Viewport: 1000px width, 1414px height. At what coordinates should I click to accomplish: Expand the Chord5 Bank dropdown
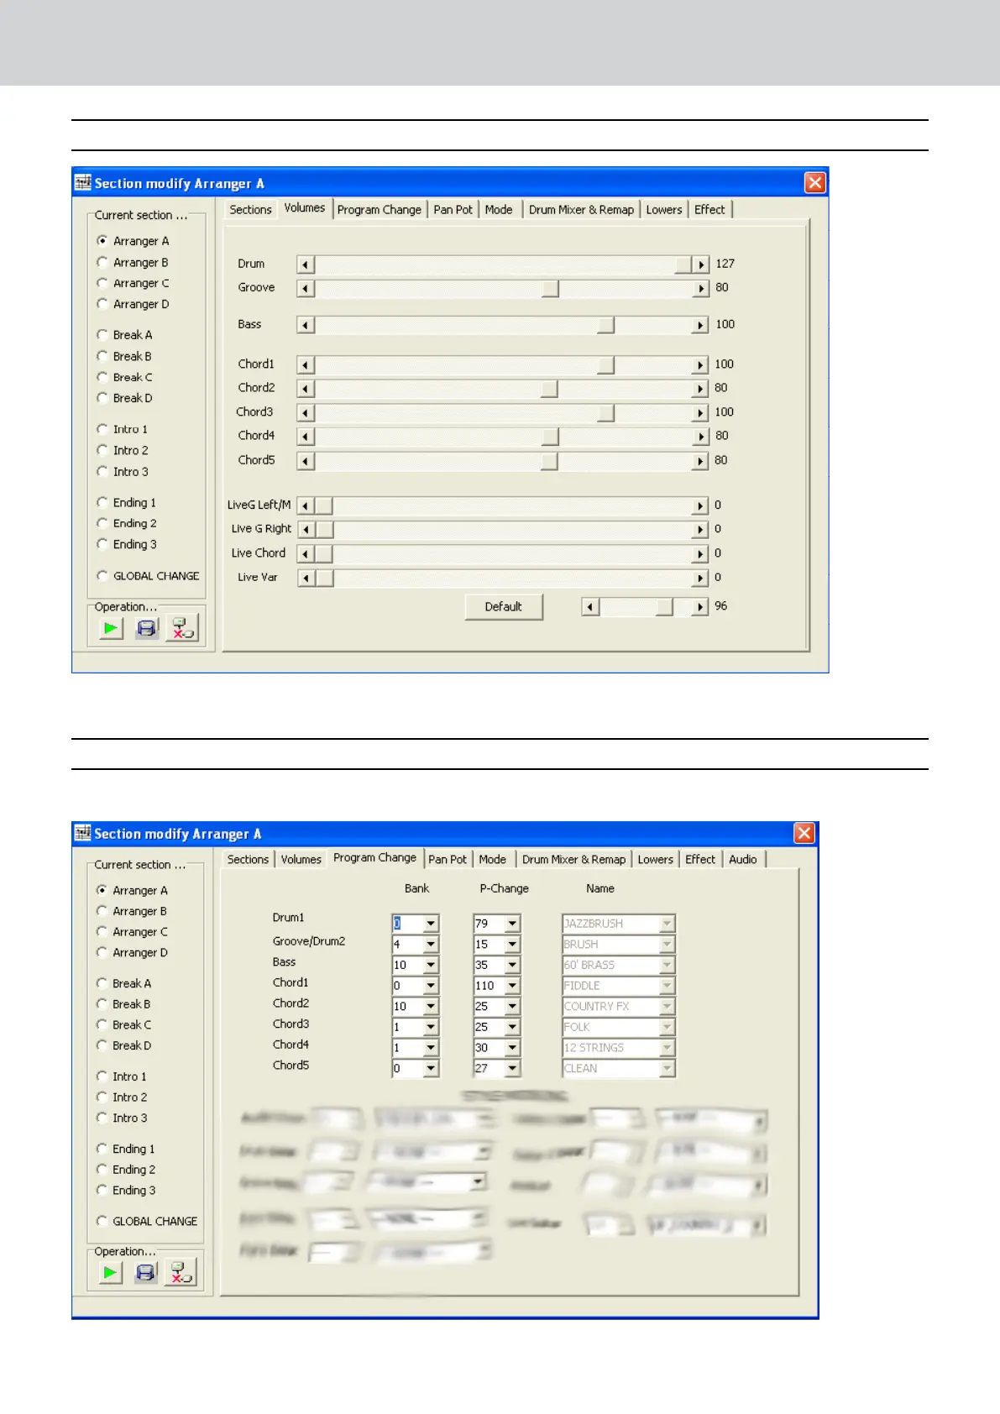coord(431,1068)
